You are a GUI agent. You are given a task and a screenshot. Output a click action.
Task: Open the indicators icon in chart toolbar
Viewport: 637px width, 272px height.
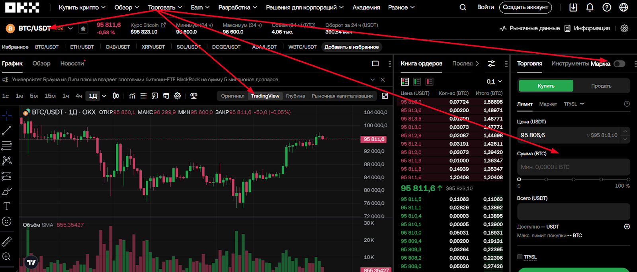pyautogui.click(x=132, y=96)
